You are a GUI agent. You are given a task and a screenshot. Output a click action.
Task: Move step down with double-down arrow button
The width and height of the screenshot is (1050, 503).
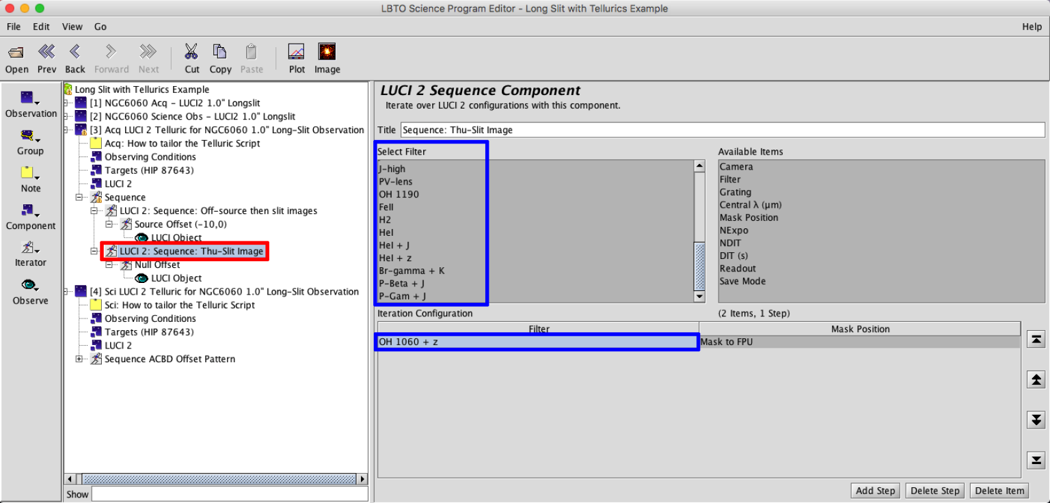(1036, 420)
